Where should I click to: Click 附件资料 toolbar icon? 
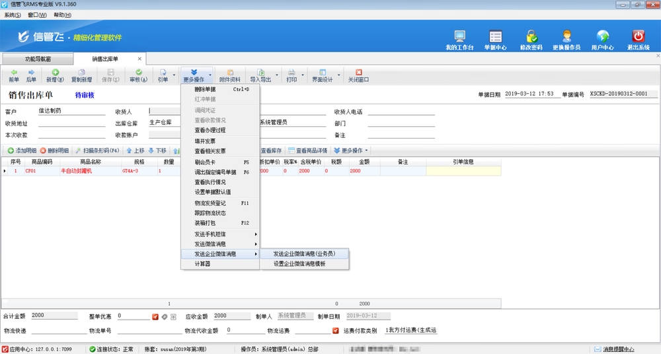[229, 75]
